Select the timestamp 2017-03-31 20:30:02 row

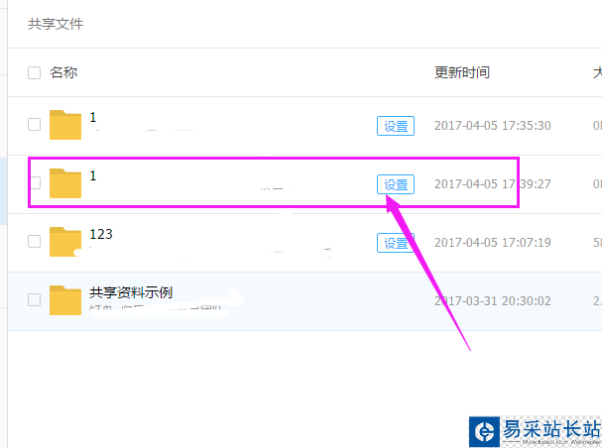click(493, 300)
